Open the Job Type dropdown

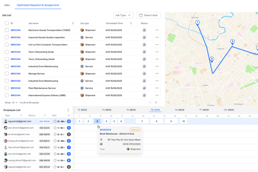[x=123, y=15]
